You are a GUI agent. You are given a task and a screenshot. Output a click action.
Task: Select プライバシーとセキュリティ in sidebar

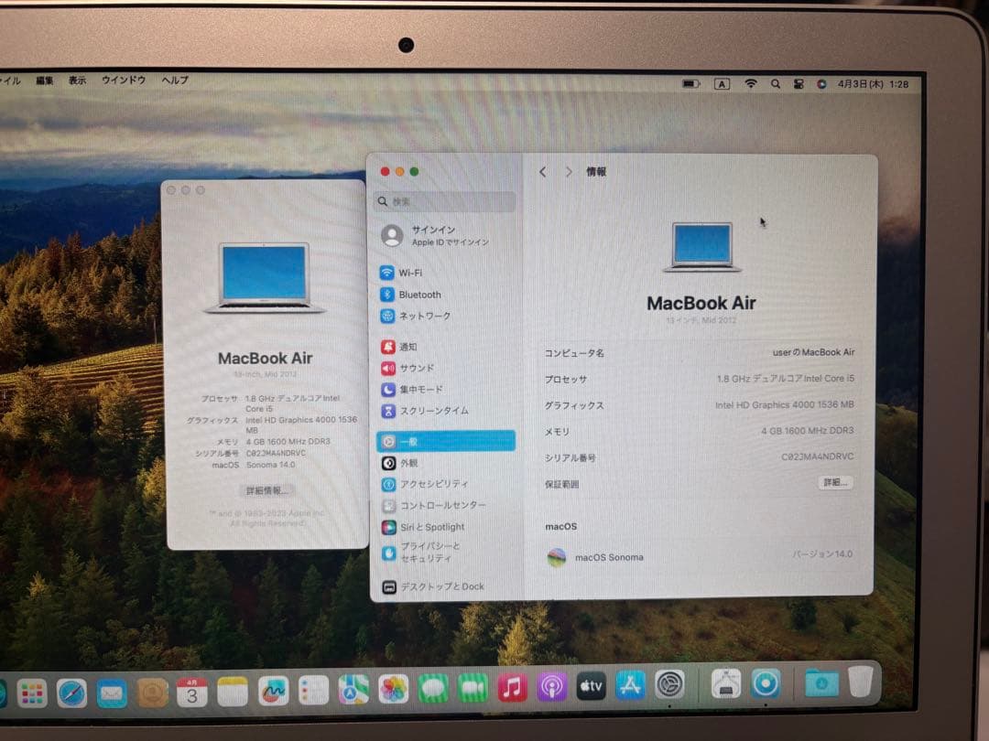click(445, 553)
